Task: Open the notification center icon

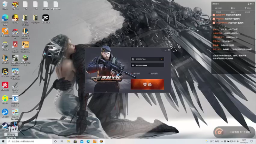Action: (x=252, y=141)
